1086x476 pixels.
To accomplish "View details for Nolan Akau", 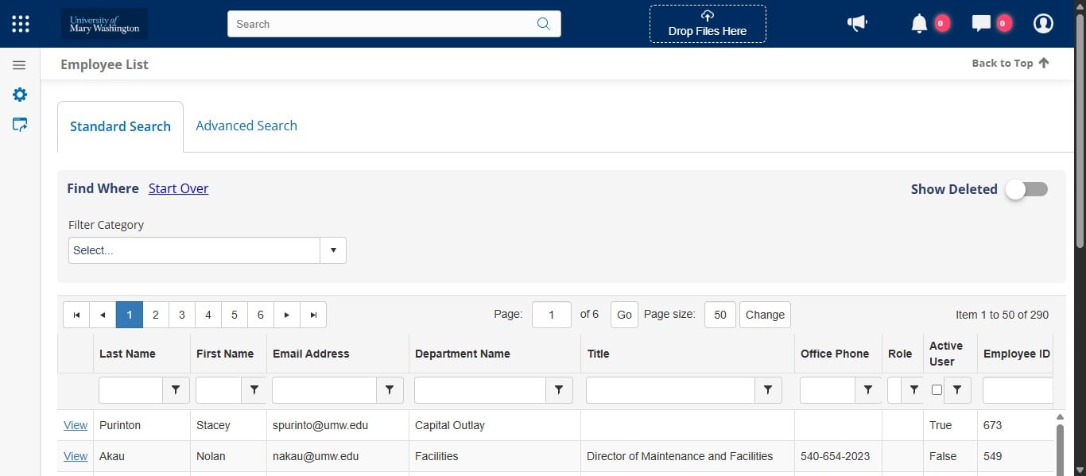I will (75, 455).
